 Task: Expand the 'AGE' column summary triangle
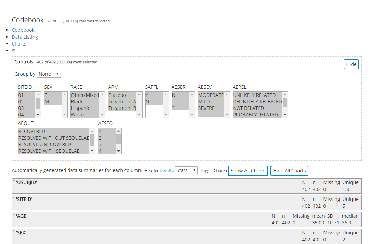[14, 214]
